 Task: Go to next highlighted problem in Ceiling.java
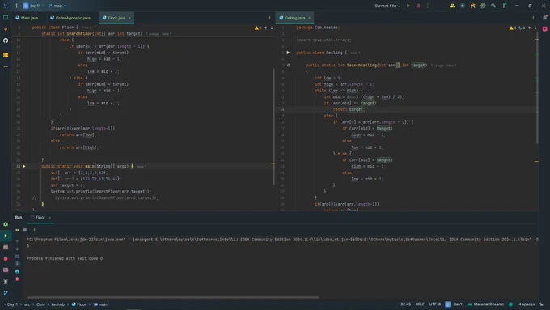coord(535,28)
